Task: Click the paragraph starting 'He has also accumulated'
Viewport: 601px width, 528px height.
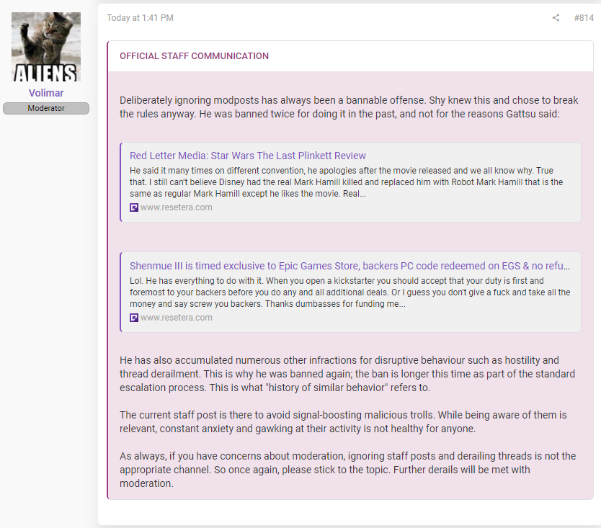Action: 347,374
